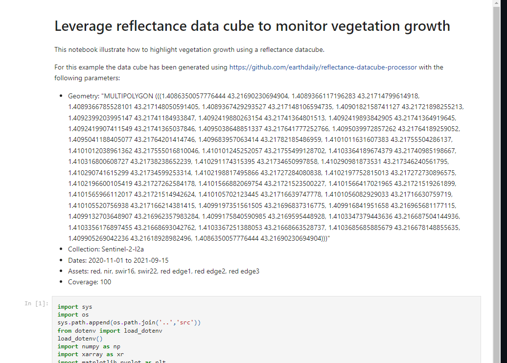Click the load_dotenv() call line
The image size is (507, 363).
[x=79, y=339]
